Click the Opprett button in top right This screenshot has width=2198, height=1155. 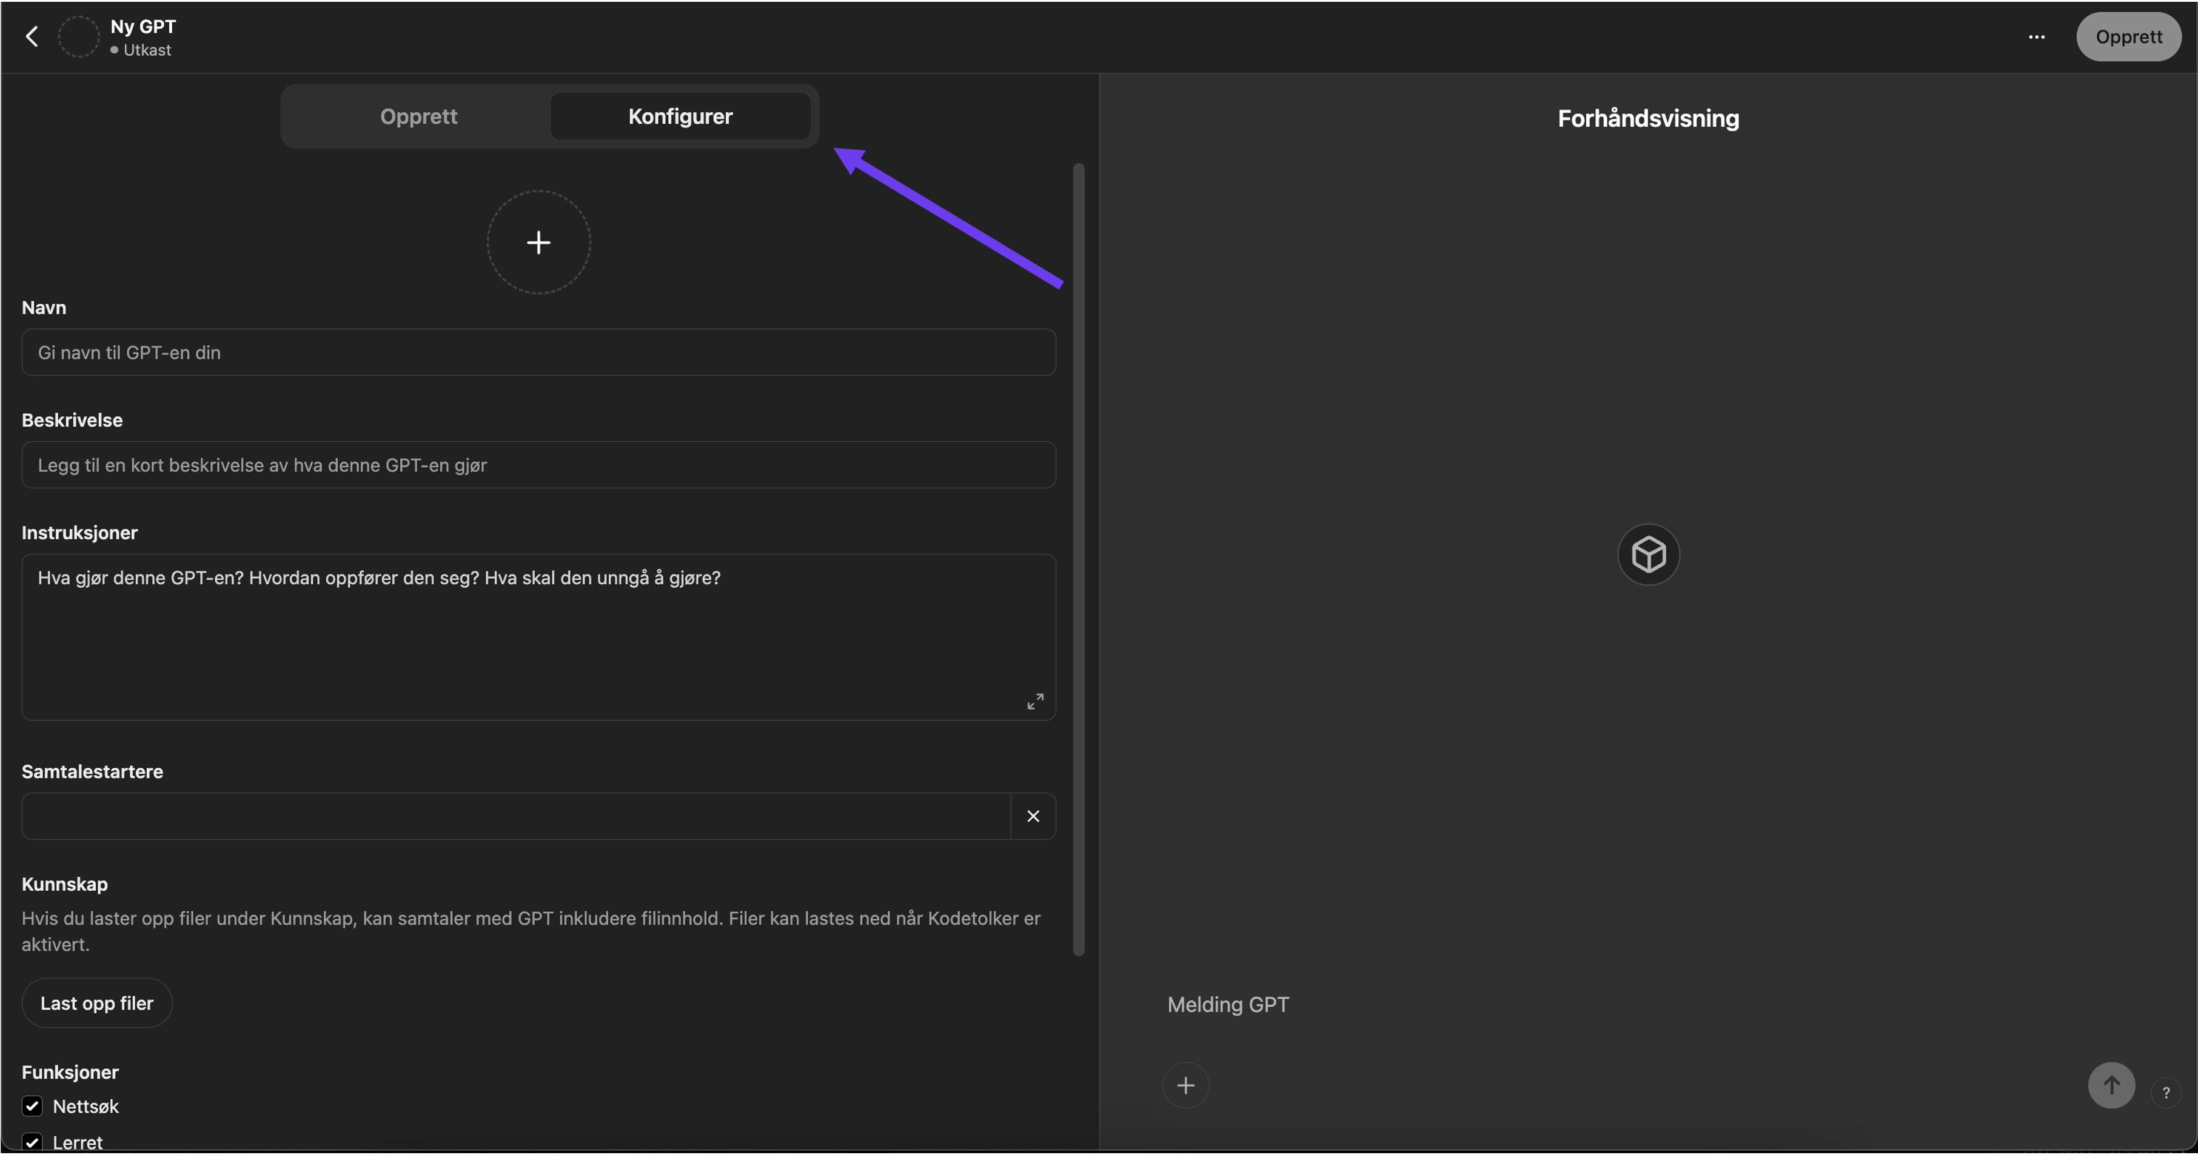2128,37
